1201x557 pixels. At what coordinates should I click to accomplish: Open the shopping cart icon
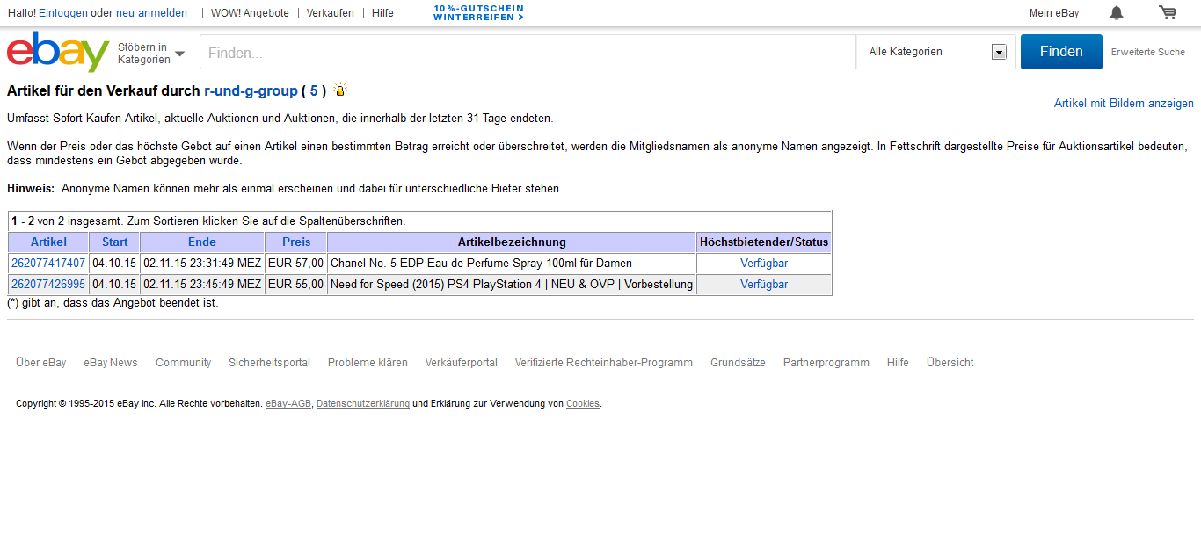pos(1167,12)
